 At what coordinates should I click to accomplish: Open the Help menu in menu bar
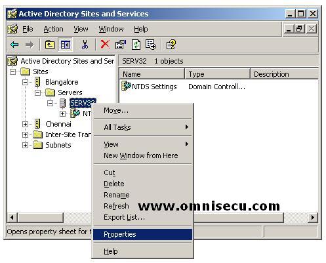point(141,29)
